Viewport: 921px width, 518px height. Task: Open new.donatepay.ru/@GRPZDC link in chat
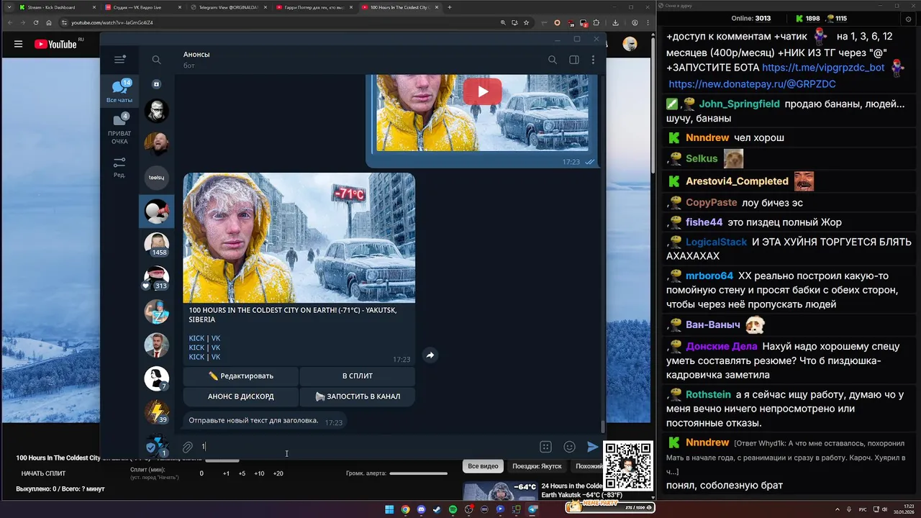(x=752, y=83)
